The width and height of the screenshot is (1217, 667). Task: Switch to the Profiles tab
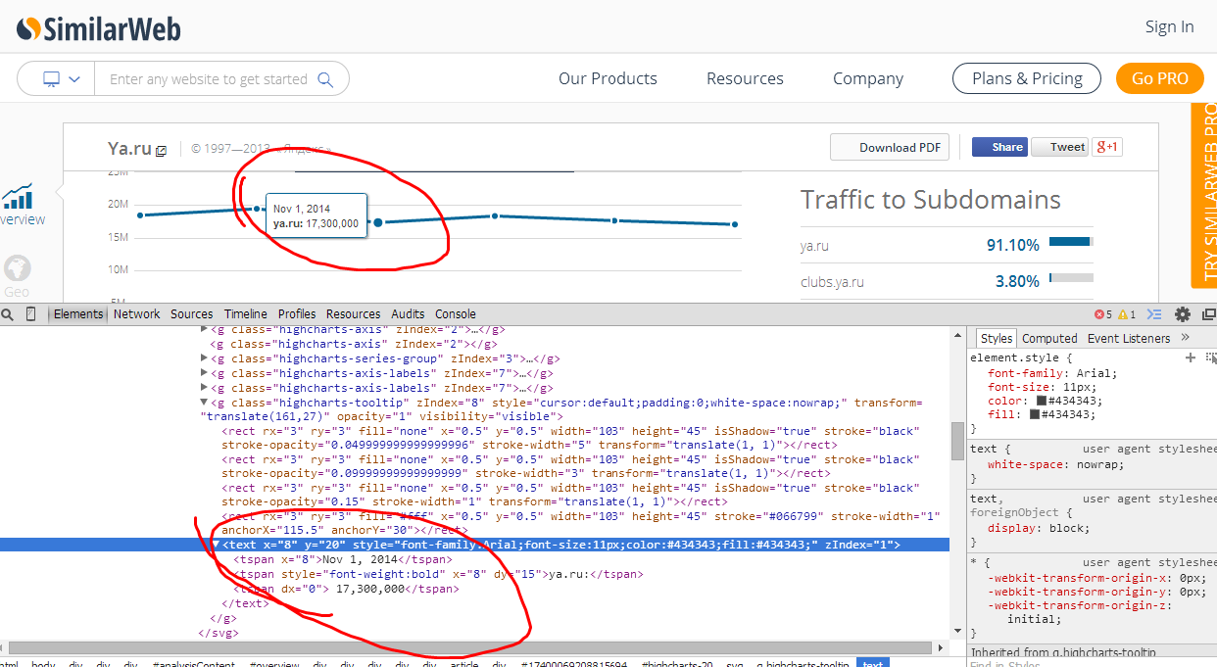[297, 314]
